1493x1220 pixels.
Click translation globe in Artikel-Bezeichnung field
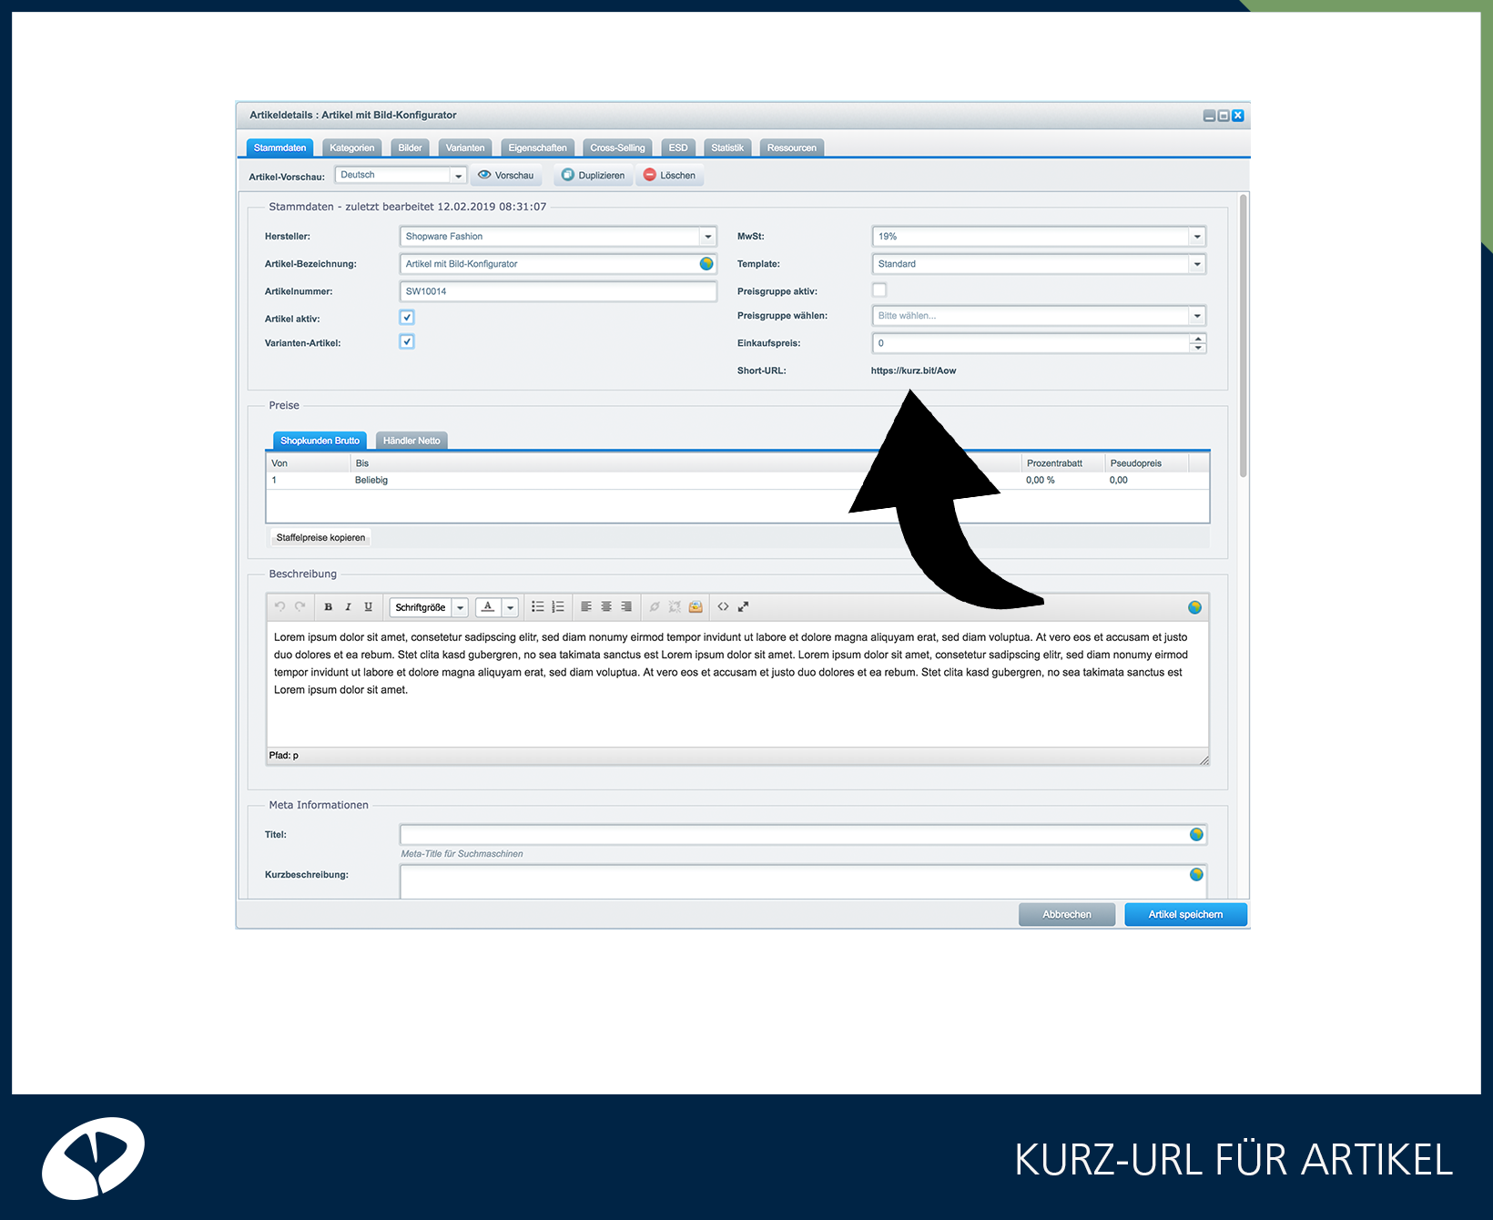coord(706,263)
